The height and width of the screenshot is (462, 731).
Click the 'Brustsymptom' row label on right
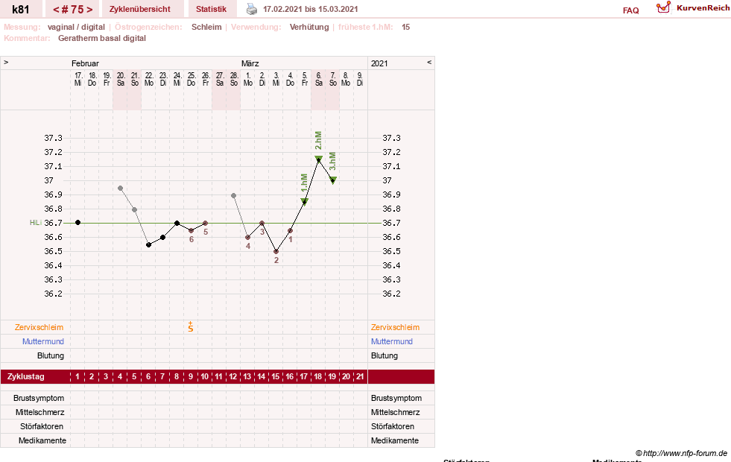tap(396, 398)
